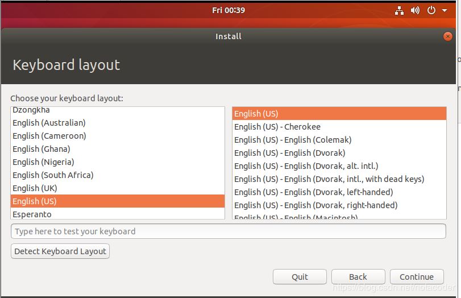
Task: Click the Continue button
Action: click(x=416, y=277)
